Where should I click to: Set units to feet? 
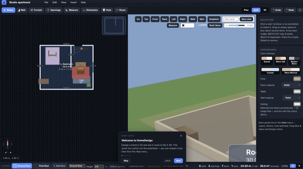point(299,166)
